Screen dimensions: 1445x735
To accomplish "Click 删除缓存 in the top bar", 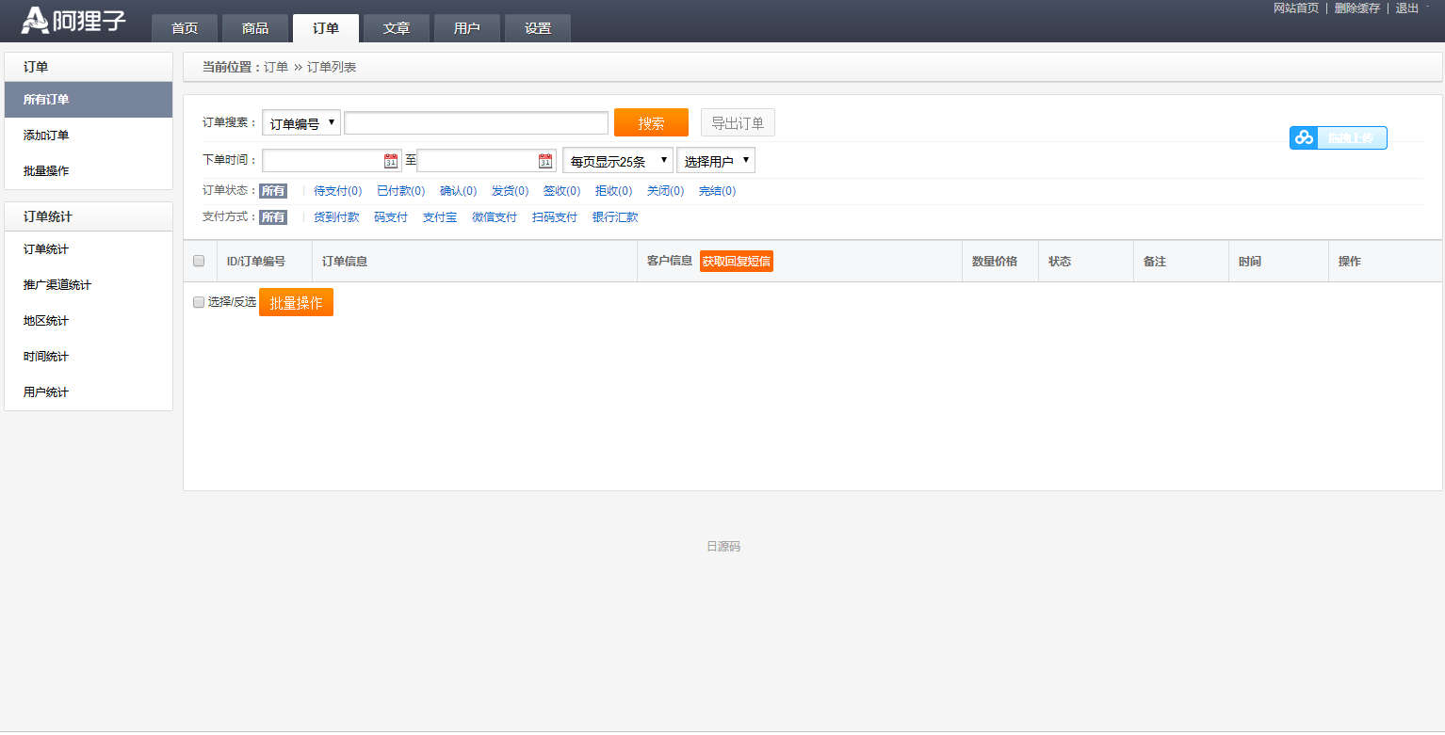I will [x=1356, y=8].
